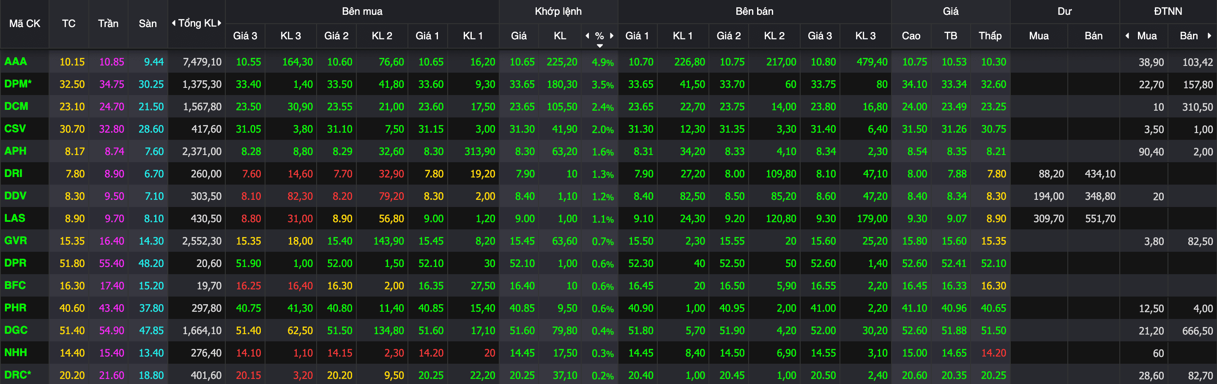Sort by the Trần column header
Image resolution: width=1217 pixels, height=384 pixels.
(x=108, y=24)
